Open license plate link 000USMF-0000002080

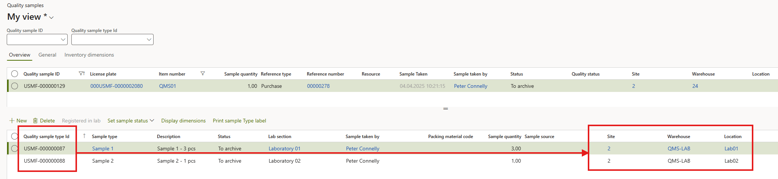click(x=117, y=86)
